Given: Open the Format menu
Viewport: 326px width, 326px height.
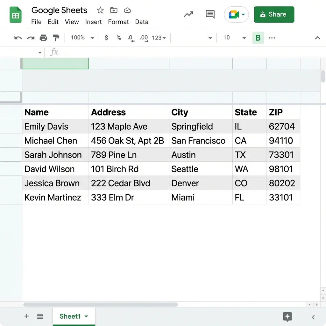Looking at the screenshot, I should tap(118, 22).
